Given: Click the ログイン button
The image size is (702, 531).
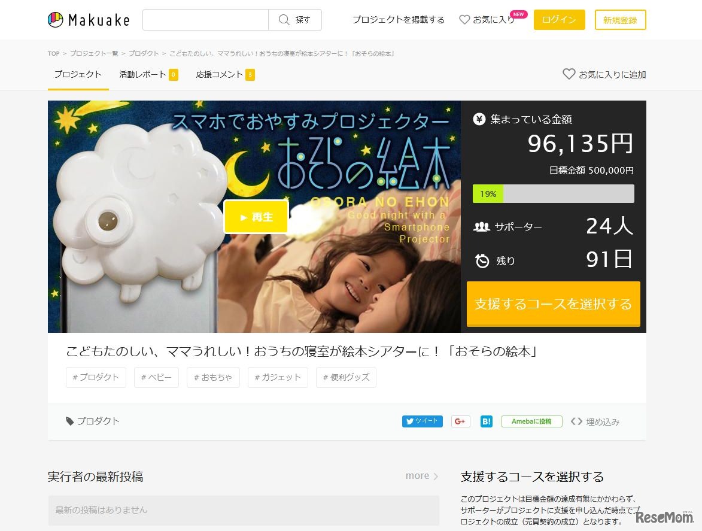Looking at the screenshot, I should (559, 20).
